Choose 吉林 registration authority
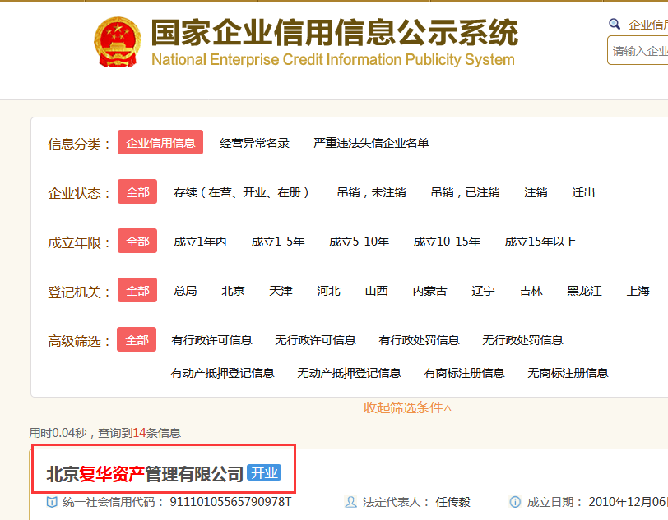This screenshot has width=668, height=520. coord(531,291)
